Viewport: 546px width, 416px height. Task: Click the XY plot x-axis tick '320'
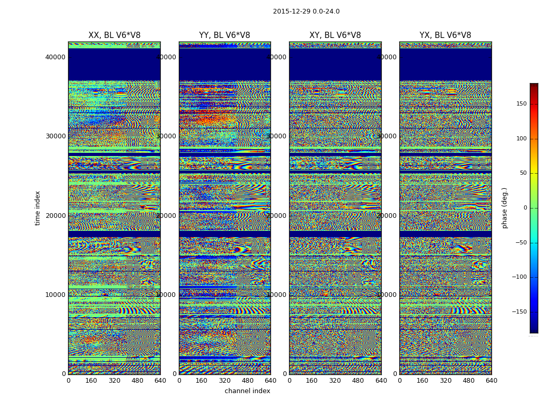[x=335, y=381]
